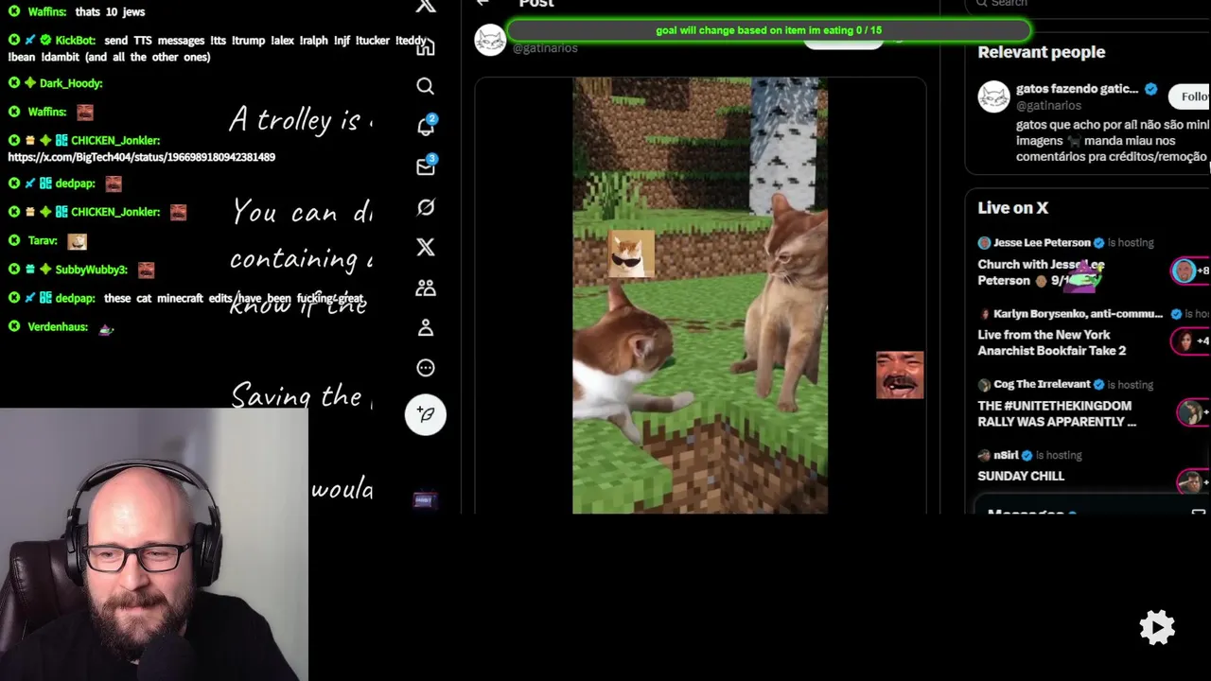Click the Karlyn Borysenko listener avatar bubble
This screenshot has height=681, width=1211.
click(x=1185, y=340)
